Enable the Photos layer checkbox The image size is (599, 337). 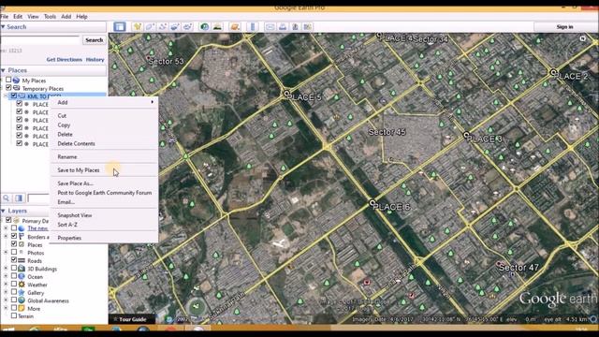click(14, 252)
